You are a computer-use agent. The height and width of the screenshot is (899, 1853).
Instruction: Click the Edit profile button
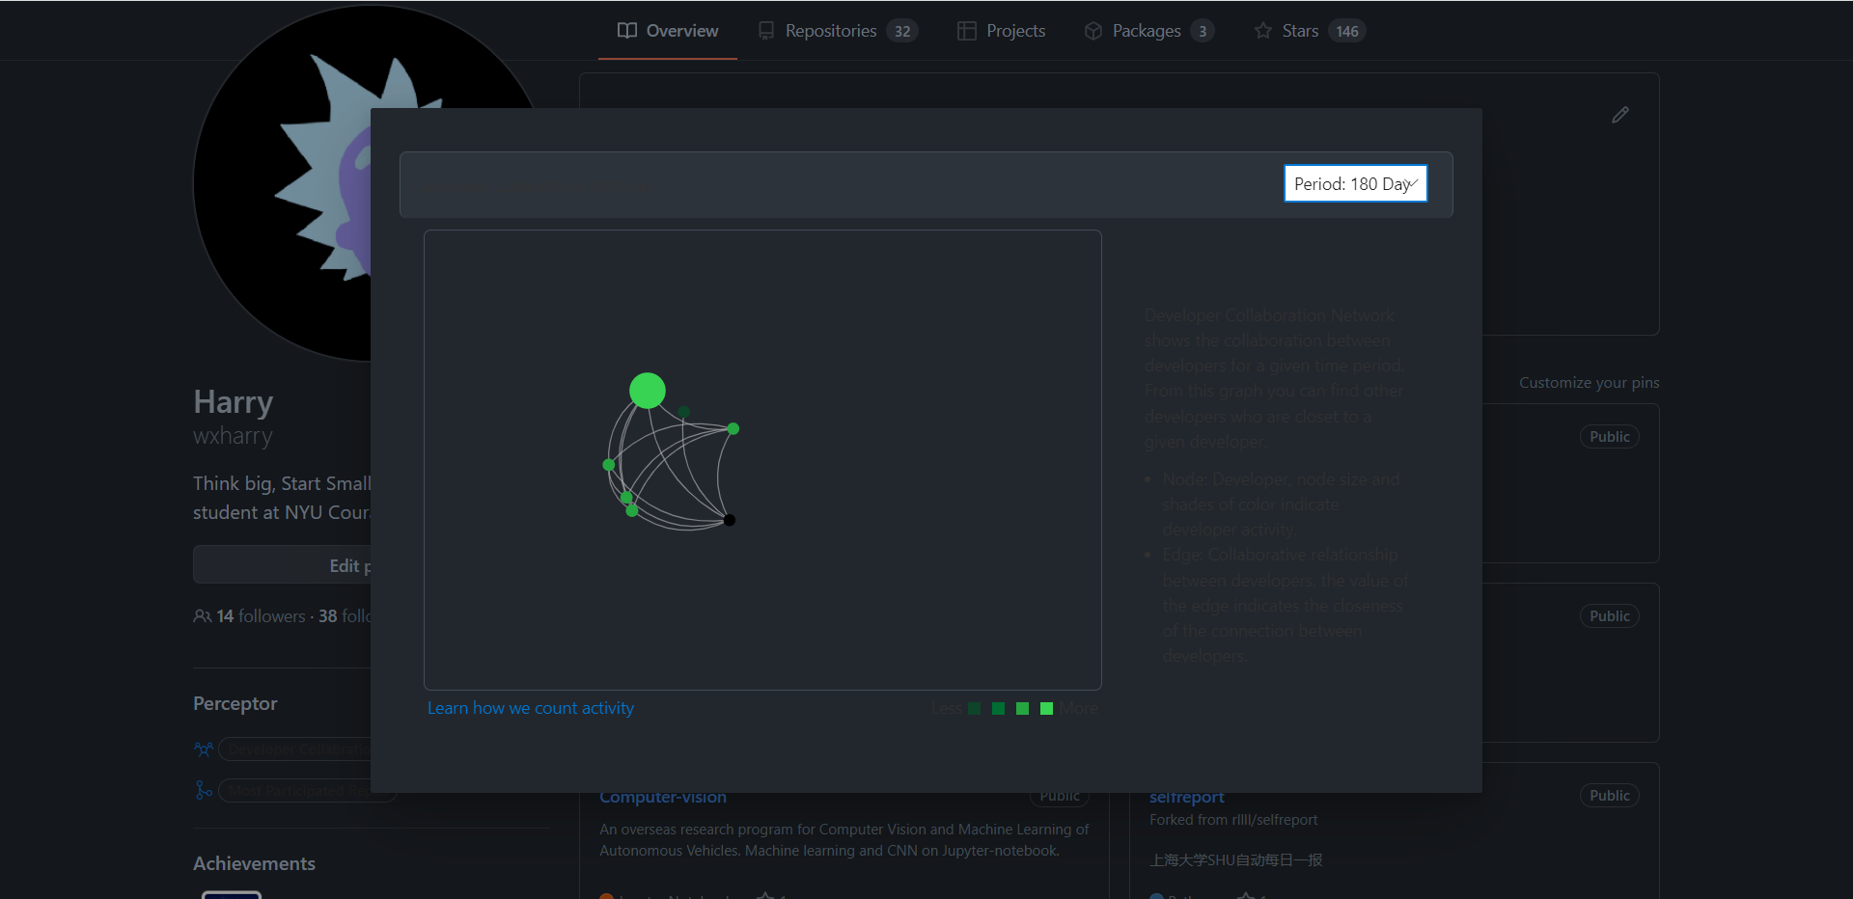282,565
